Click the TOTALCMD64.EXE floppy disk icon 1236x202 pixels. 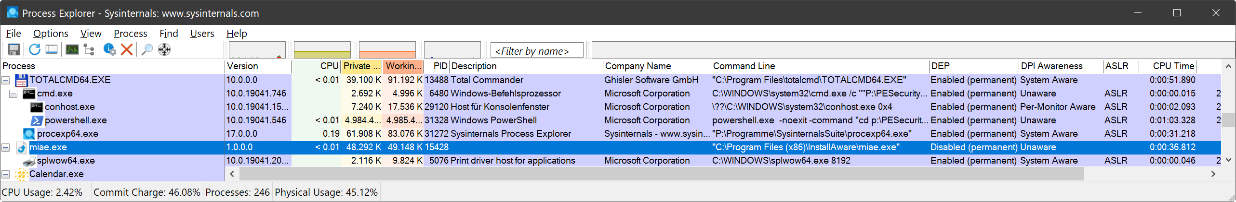(x=22, y=80)
